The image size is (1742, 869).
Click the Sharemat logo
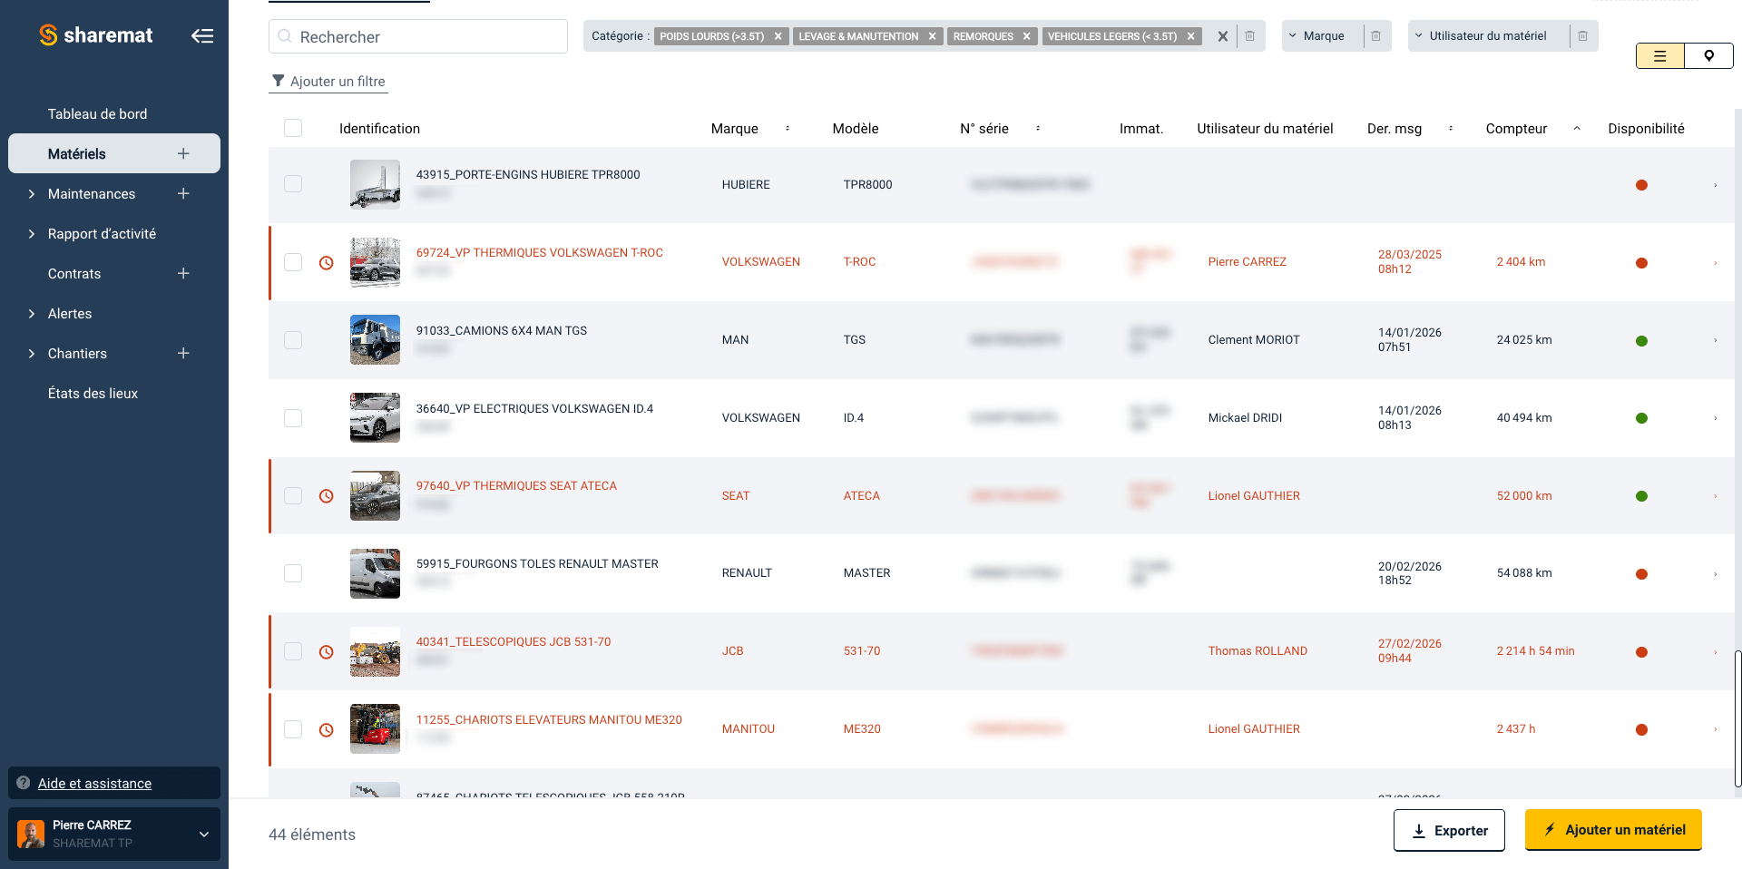tap(94, 35)
